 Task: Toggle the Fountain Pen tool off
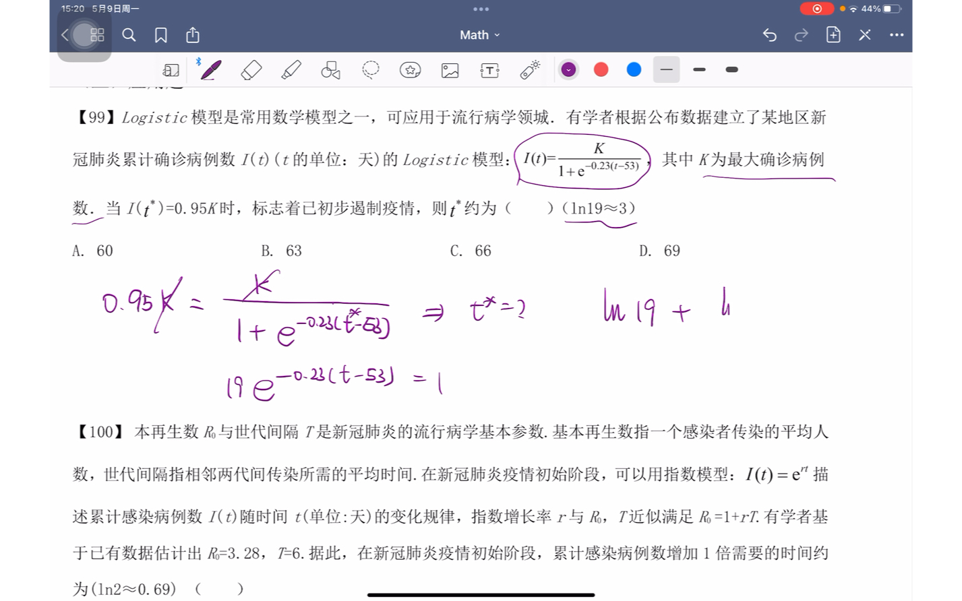[x=210, y=69]
